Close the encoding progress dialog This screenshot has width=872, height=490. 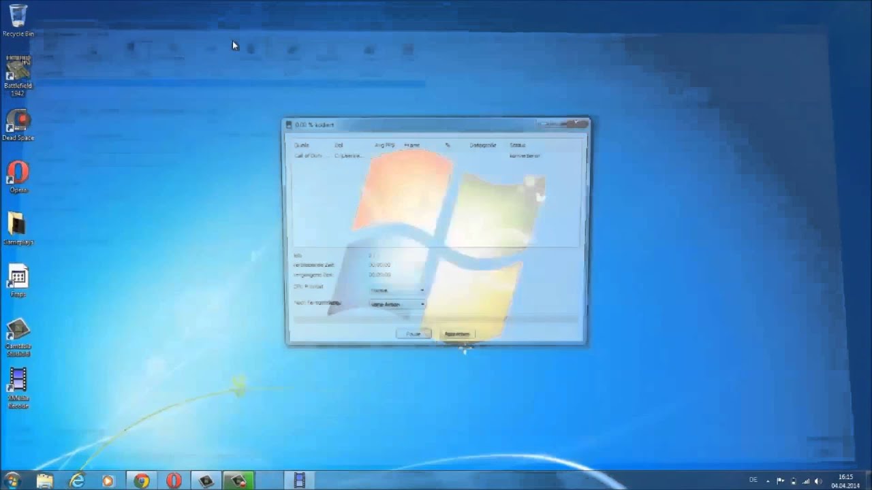(576, 123)
